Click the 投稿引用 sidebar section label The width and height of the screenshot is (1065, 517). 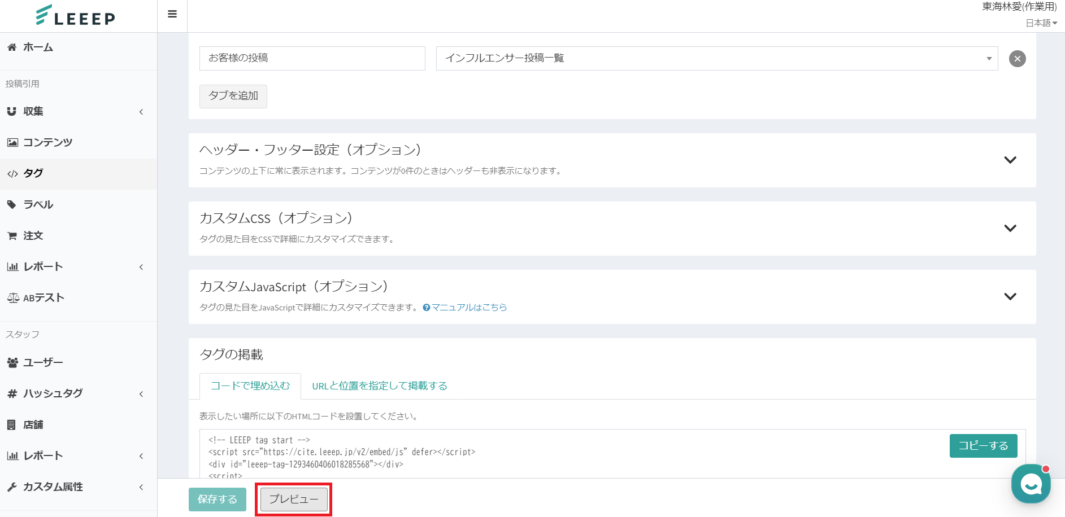(23, 84)
